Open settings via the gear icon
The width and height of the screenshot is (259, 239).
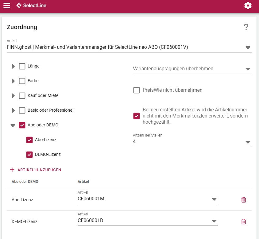248,6
